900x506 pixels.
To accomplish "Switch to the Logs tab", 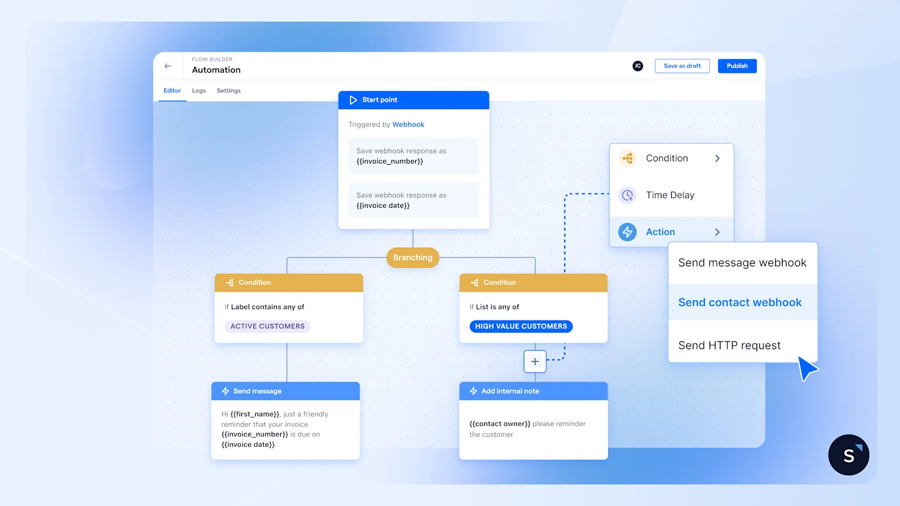I will pyautogui.click(x=199, y=91).
